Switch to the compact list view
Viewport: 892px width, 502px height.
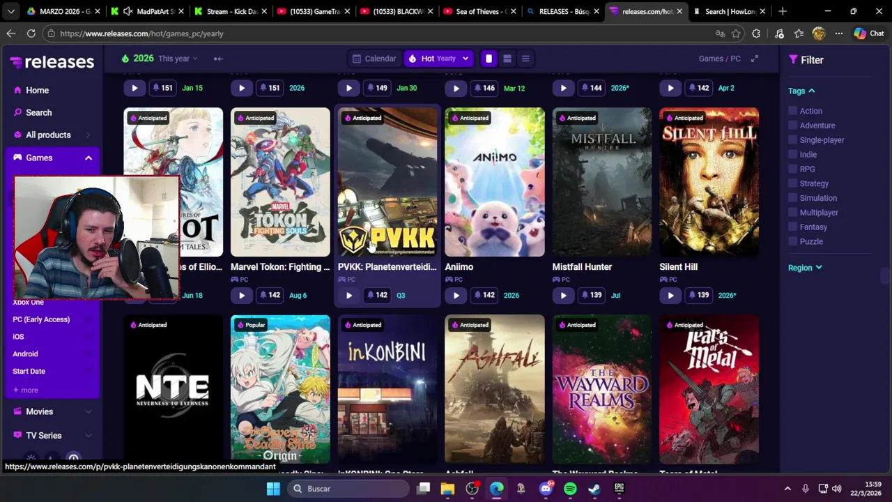pyautogui.click(x=525, y=59)
